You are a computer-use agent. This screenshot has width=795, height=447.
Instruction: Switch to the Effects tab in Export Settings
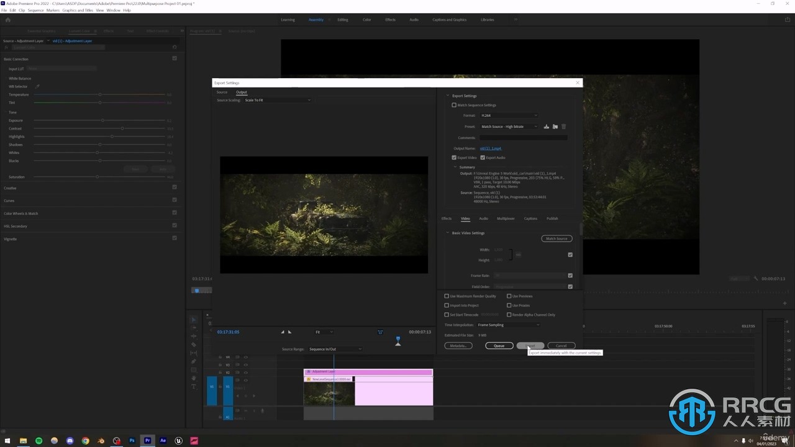click(447, 219)
